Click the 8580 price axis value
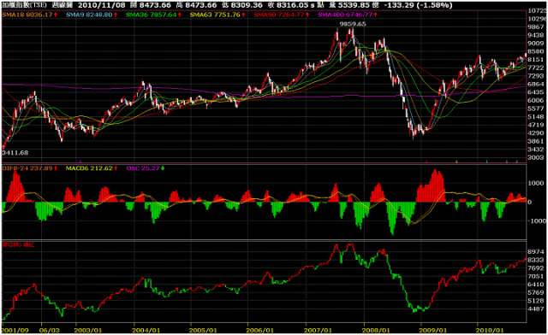 point(536,51)
